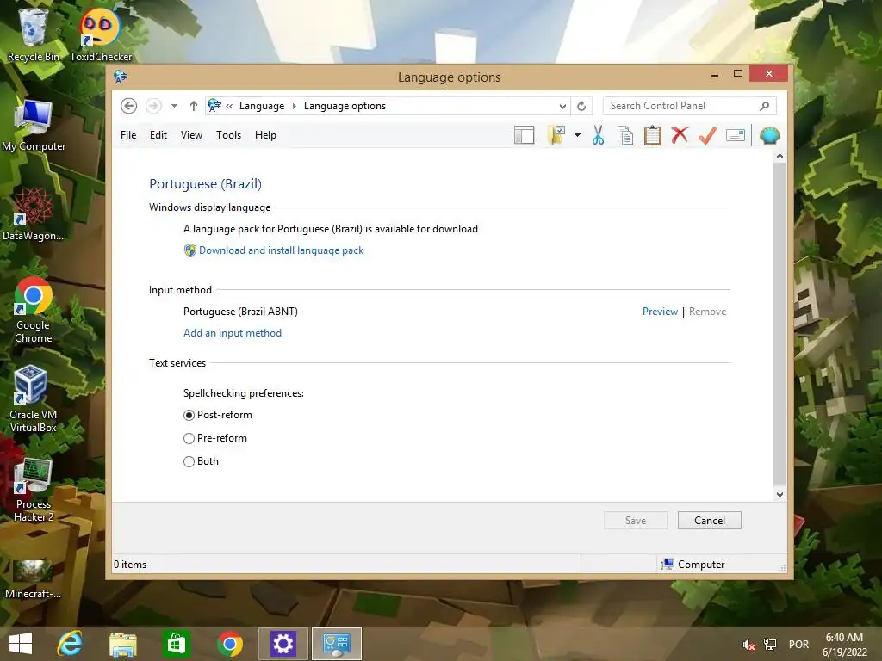The height and width of the screenshot is (661, 882).
Task: Click the Copy documents icon
Action: point(625,135)
